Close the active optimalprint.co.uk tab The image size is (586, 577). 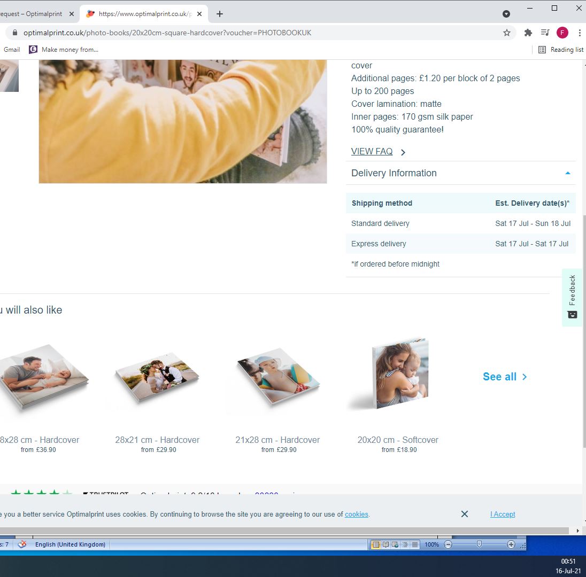tap(199, 14)
